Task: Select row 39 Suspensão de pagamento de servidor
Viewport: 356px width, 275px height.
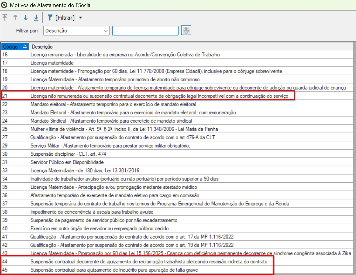Action: [177, 220]
